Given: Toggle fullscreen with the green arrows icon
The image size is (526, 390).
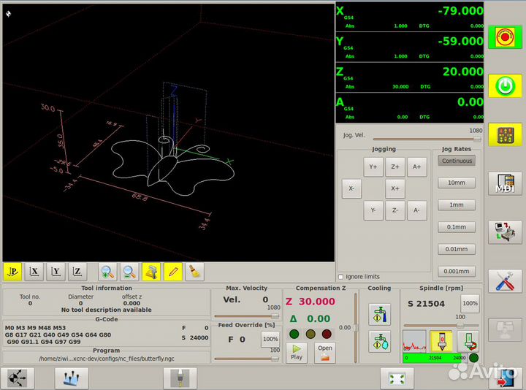Looking at the screenshot, I should tap(397, 378).
